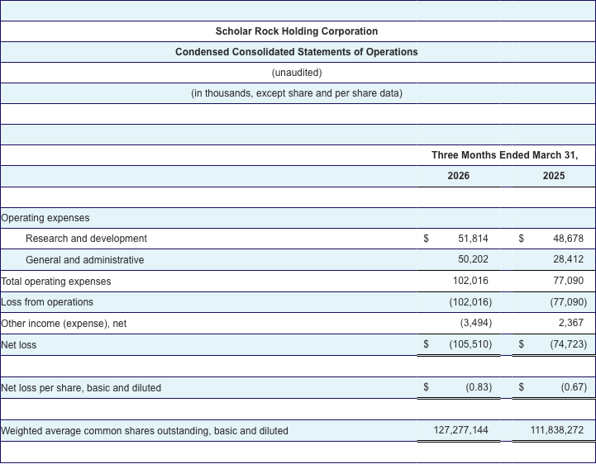Click dollar sign before 51,814
This screenshot has width=596, height=464.
426,239
